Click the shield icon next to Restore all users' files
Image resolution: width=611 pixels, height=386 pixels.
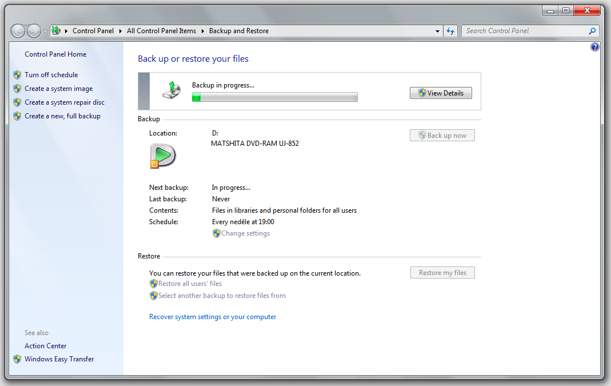tap(154, 284)
